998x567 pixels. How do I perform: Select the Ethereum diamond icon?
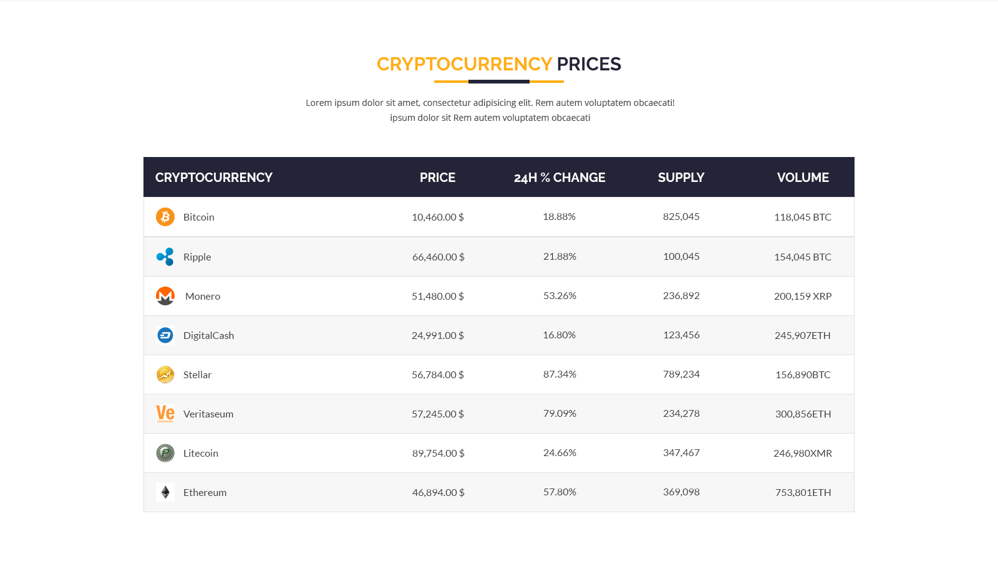(165, 492)
